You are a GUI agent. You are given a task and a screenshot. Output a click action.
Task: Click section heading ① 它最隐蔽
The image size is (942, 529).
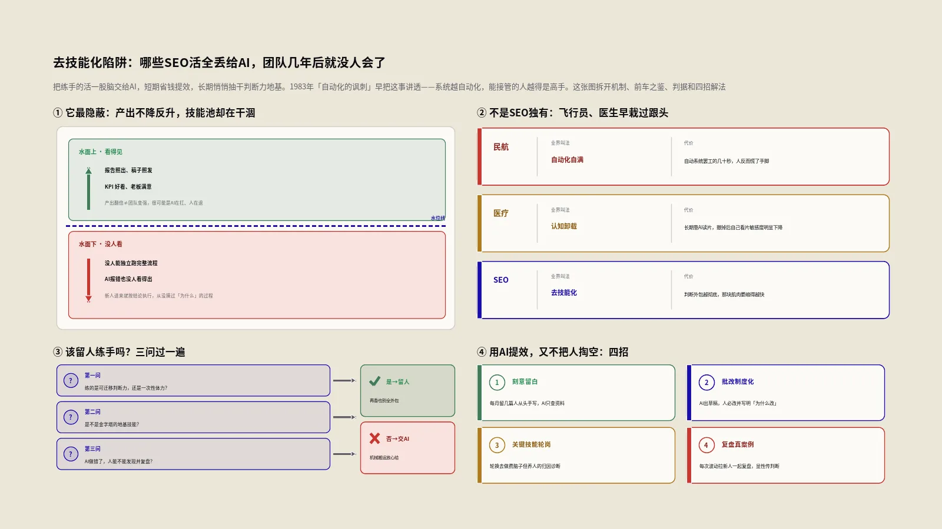[x=154, y=113]
